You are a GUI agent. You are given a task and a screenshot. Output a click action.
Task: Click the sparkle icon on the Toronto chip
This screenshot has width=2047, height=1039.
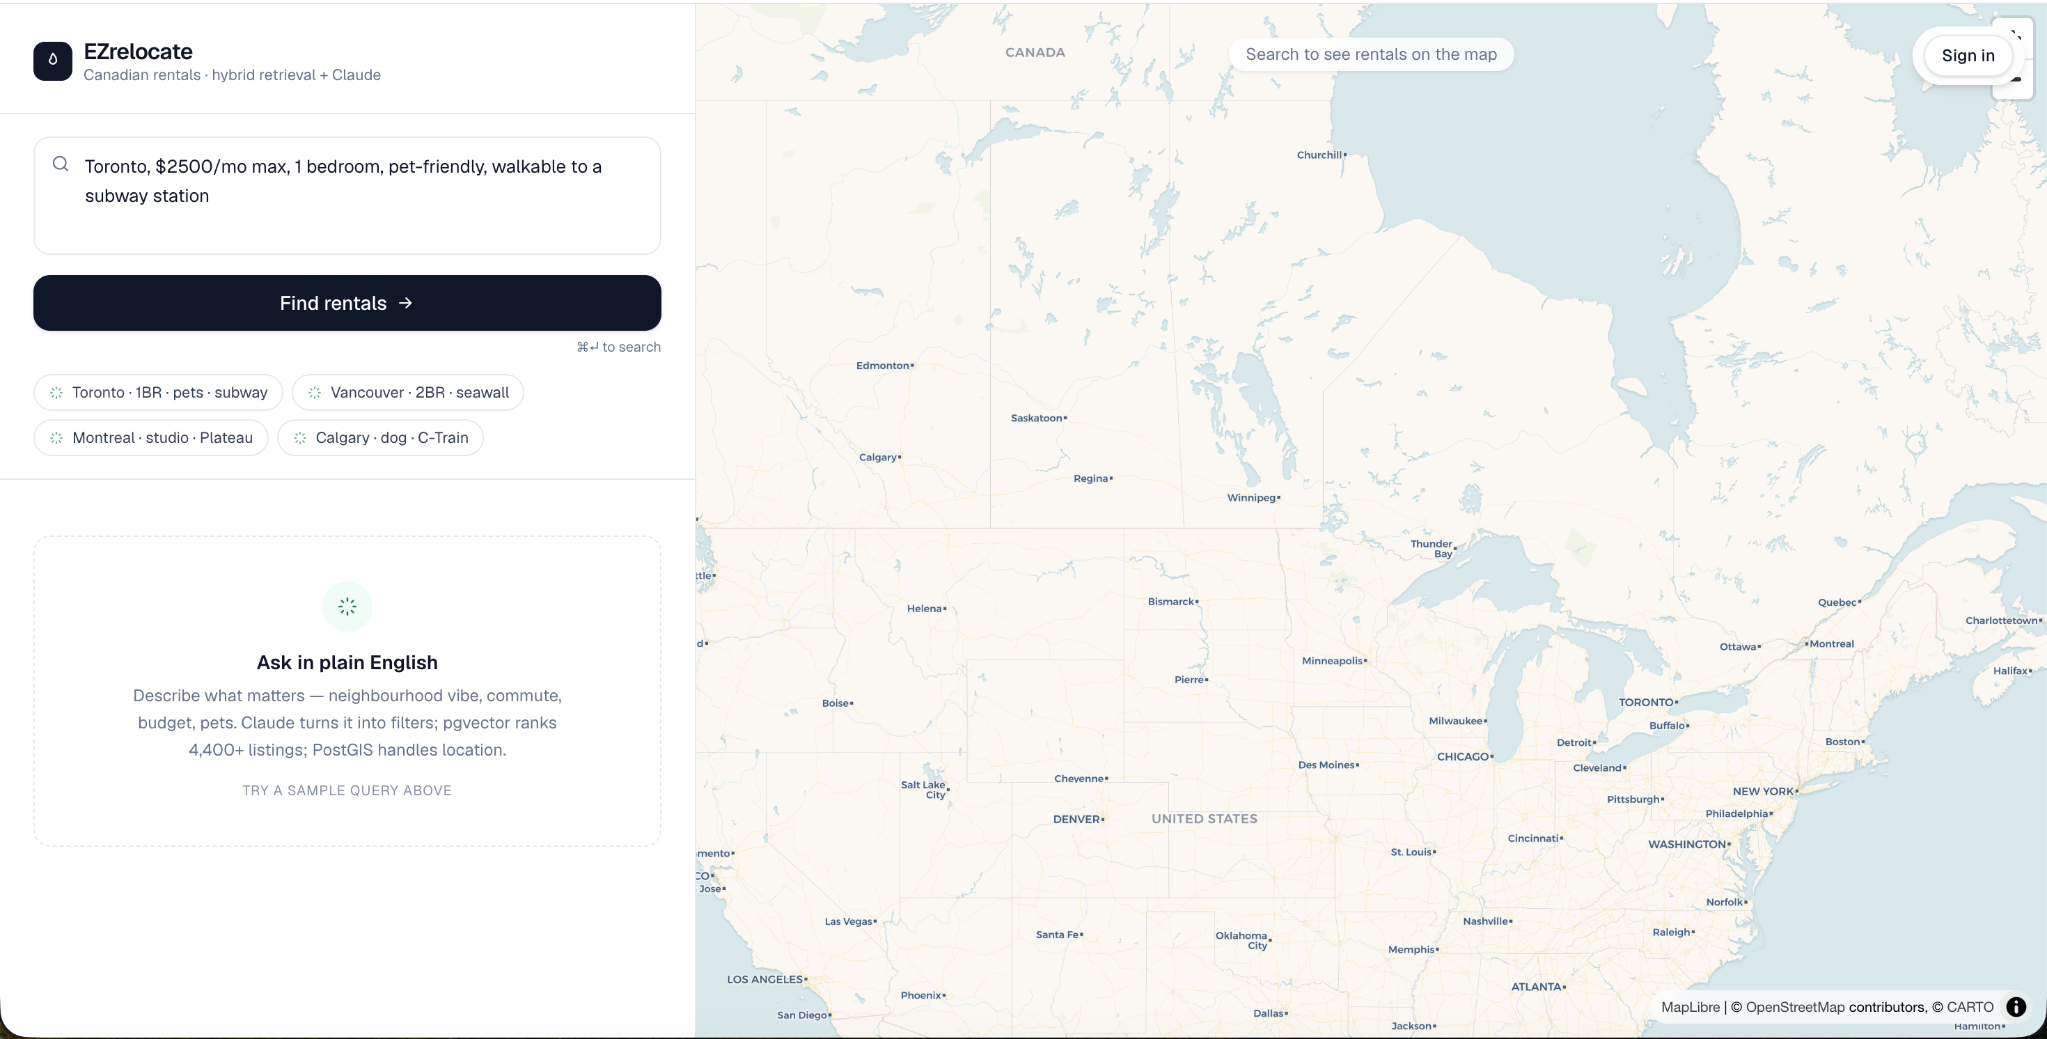56,393
